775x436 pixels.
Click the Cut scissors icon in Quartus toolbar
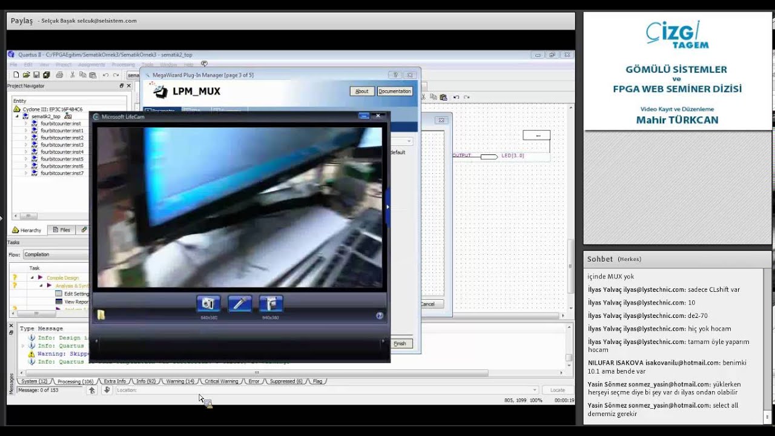coord(73,75)
